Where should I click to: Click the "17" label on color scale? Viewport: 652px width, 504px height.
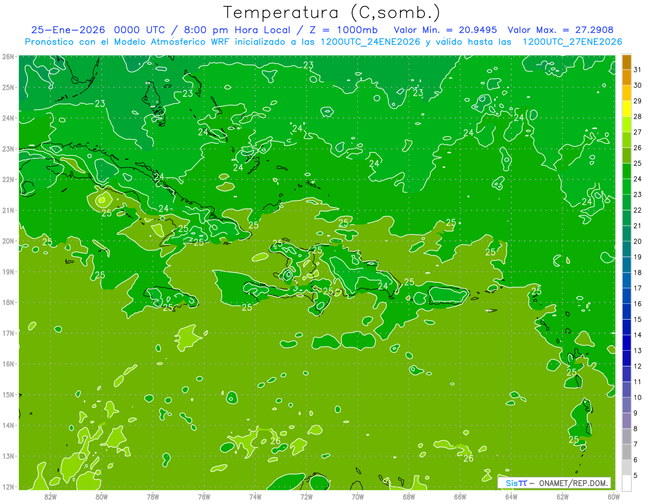click(638, 288)
